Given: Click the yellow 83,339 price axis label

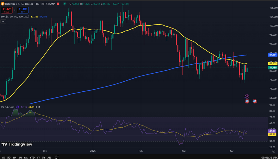Looking at the screenshot, I should pos(273,63).
